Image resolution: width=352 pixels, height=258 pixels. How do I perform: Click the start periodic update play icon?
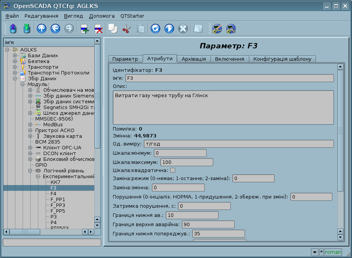tap(169, 28)
